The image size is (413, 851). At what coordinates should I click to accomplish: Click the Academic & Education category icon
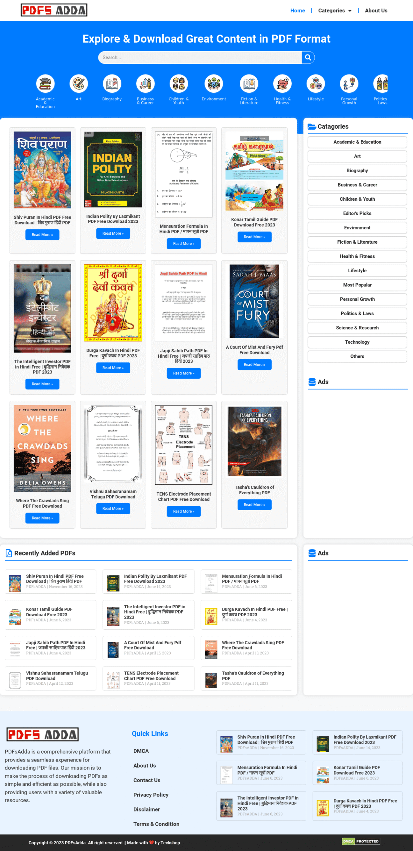[x=45, y=84]
